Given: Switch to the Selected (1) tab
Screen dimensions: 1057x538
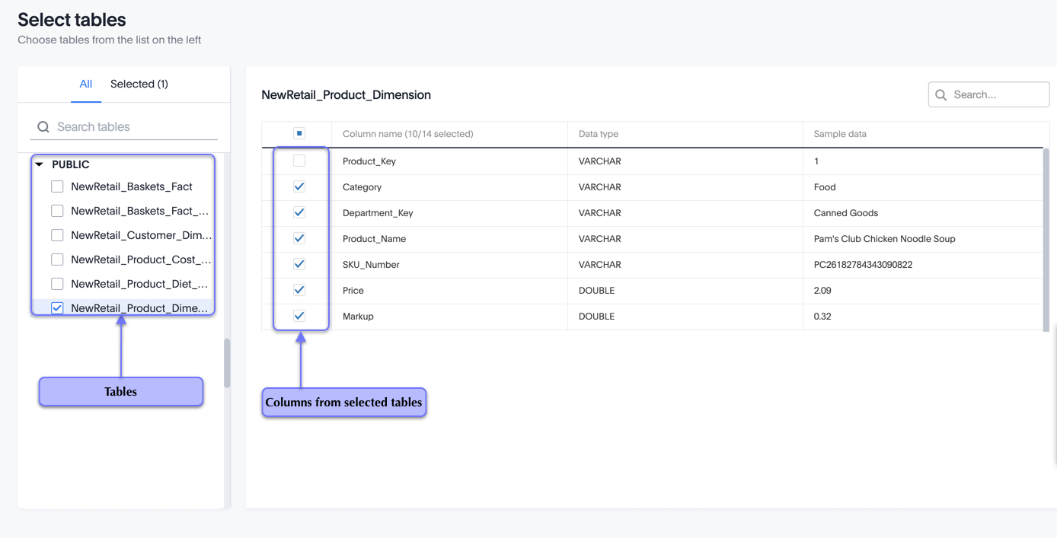Looking at the screenshot, I should [x=139, y=84].
